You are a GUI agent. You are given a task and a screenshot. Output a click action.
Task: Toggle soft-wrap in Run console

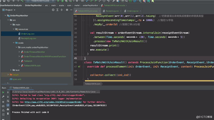point(8,101)
